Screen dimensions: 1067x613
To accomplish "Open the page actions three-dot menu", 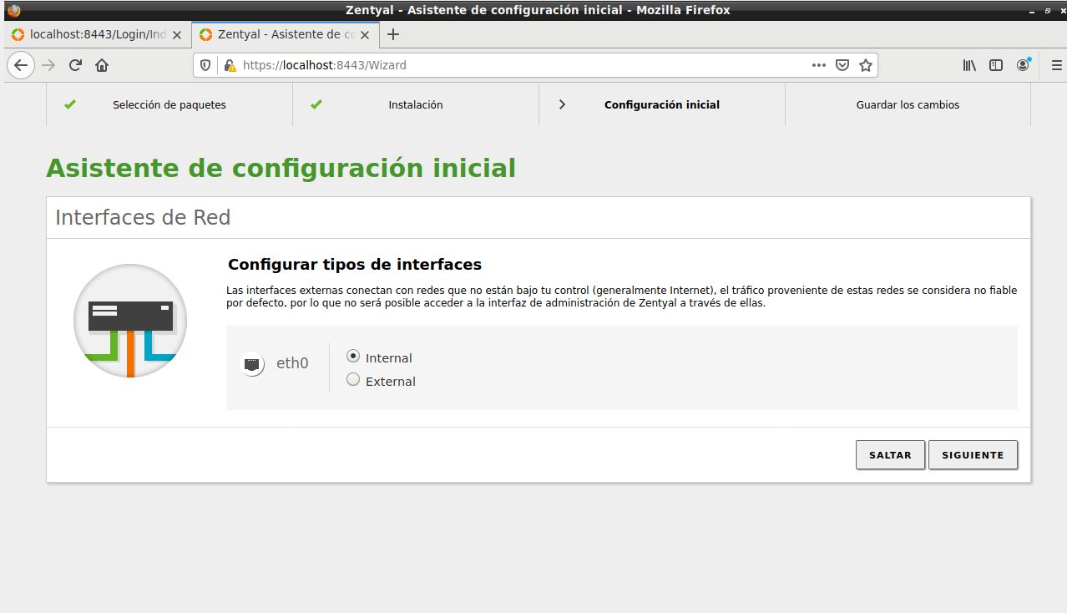I will click(819, 65).
